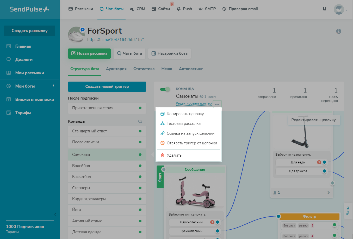The height and width of the screenshot is (239, 353).
Task: Expand the Мои боты sidebar submenu
Action: point(53,86)
